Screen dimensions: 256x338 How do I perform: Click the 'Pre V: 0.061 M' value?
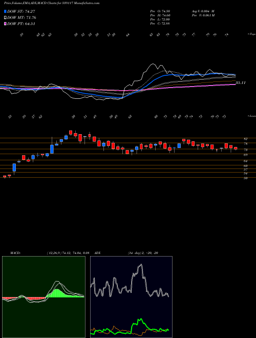[204, 15]
